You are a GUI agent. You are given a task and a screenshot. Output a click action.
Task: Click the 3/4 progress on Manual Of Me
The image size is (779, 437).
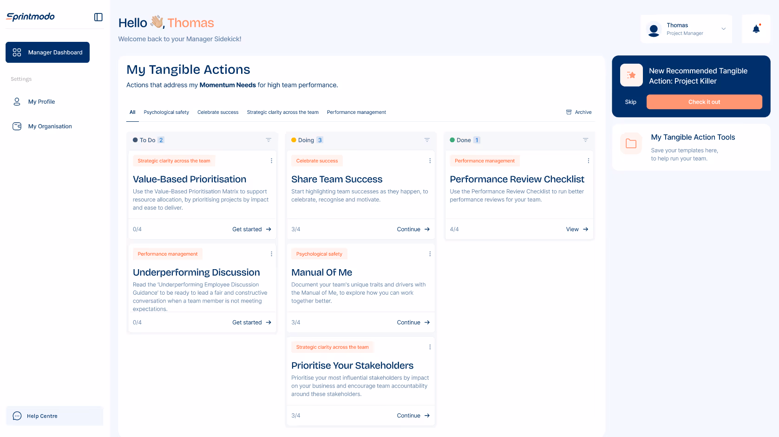tap(295, 322)
